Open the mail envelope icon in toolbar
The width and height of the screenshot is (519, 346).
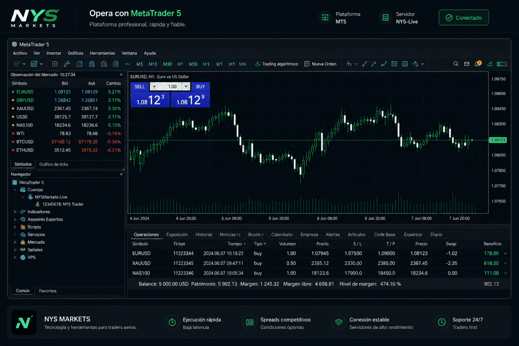pos(467,64)
